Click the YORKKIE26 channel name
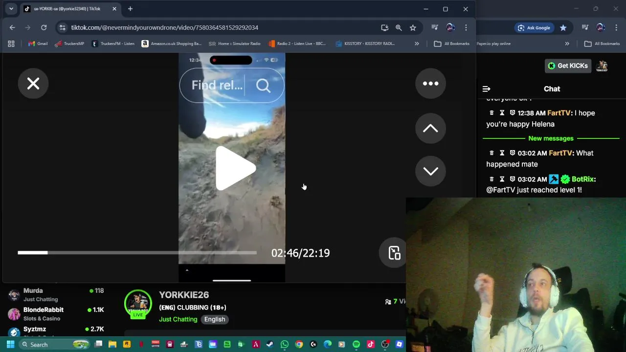 184,295
